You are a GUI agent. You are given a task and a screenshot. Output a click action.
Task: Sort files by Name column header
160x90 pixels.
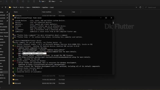[x=16, y=12]
